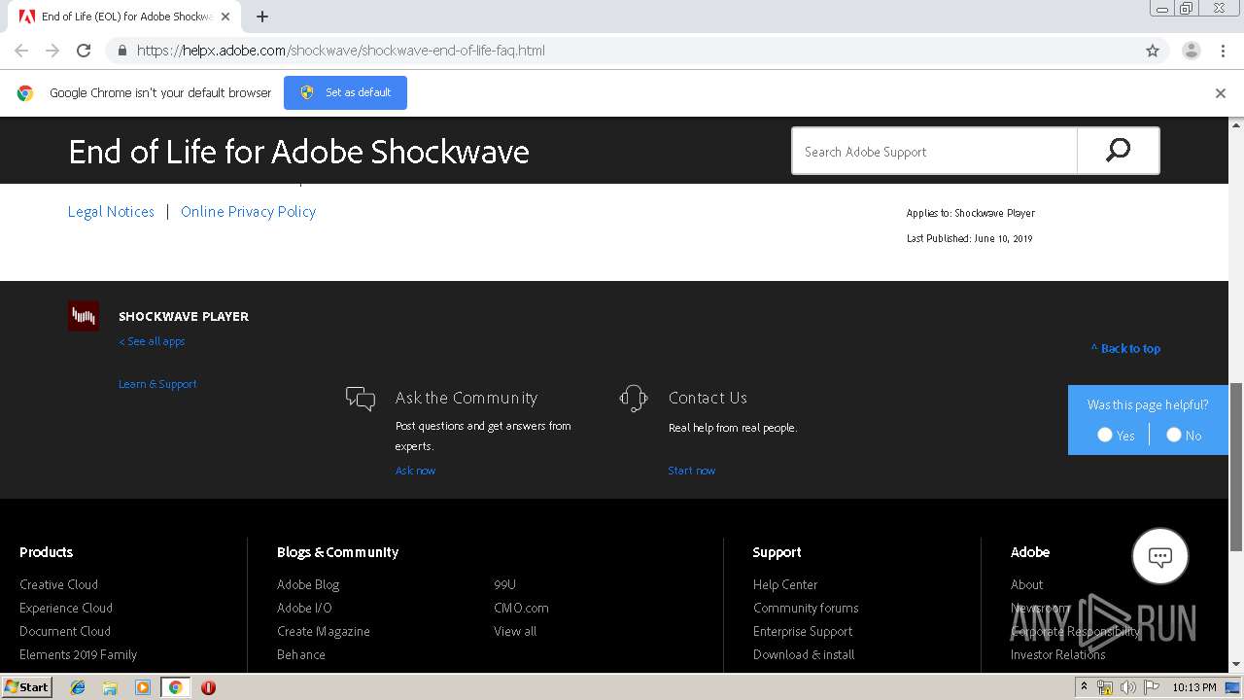Open the Chrome profile avatar
1244x700 pixels.
(1192, 51)
